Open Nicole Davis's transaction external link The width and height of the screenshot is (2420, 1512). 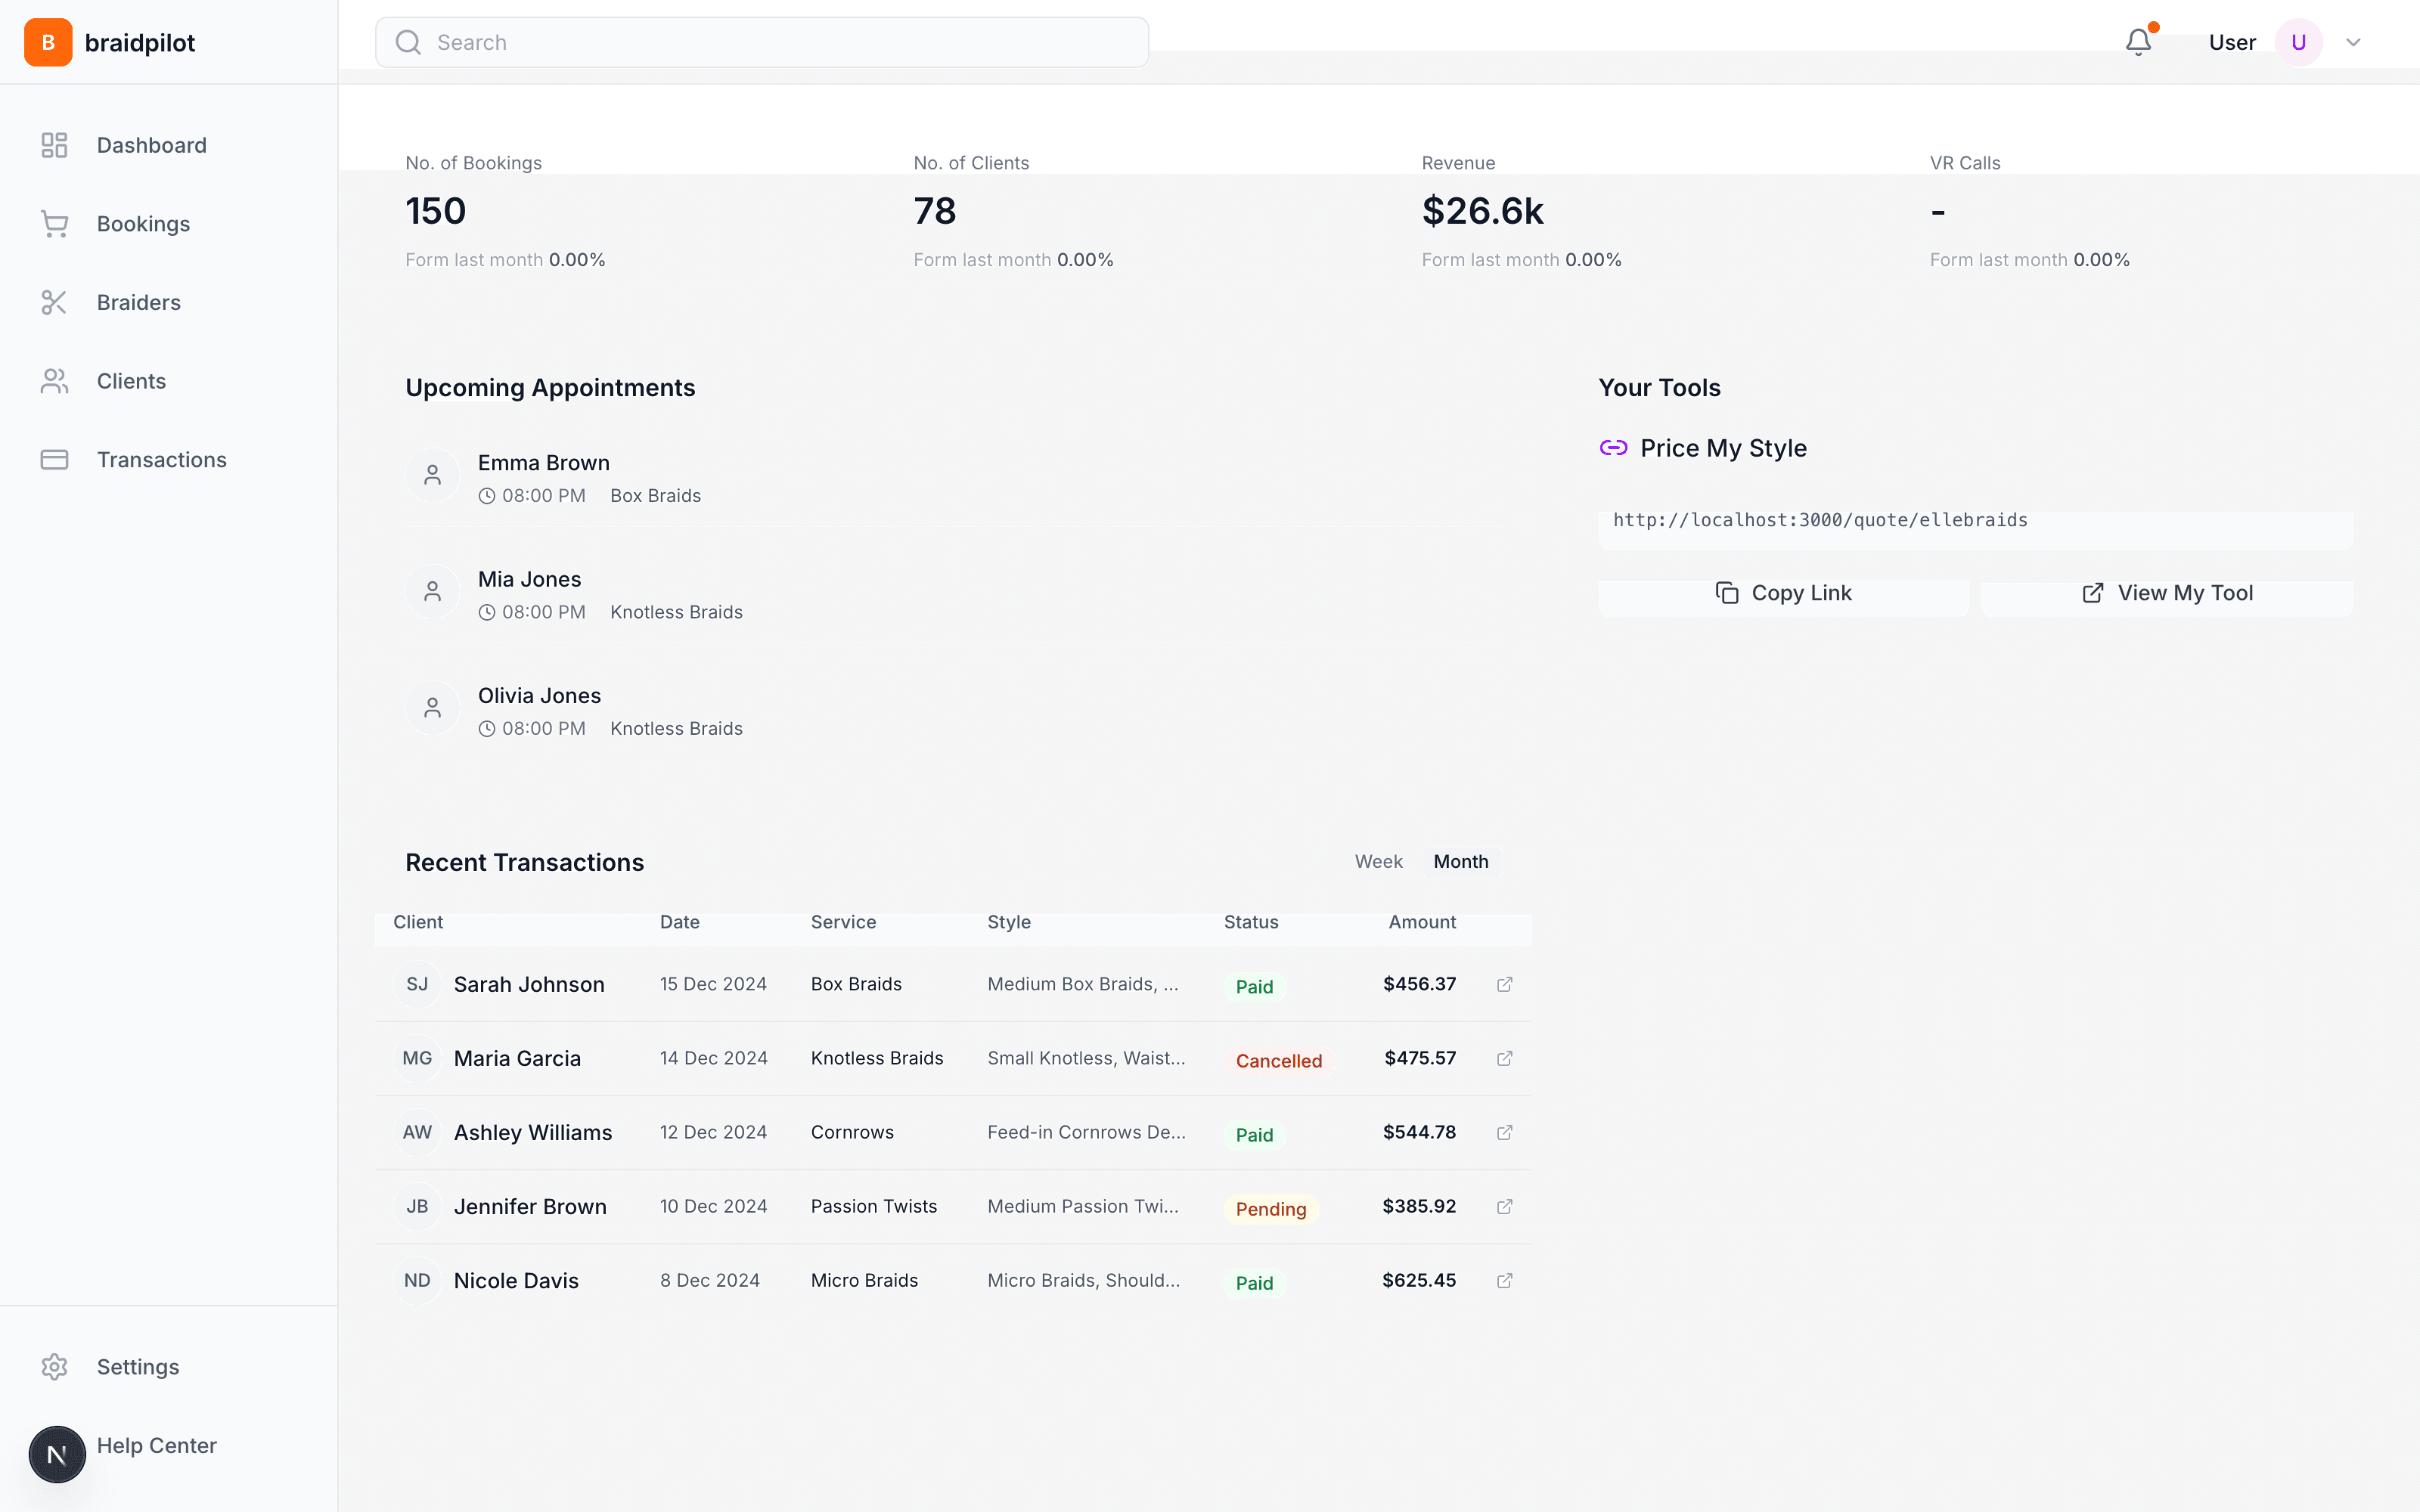1504,1280
